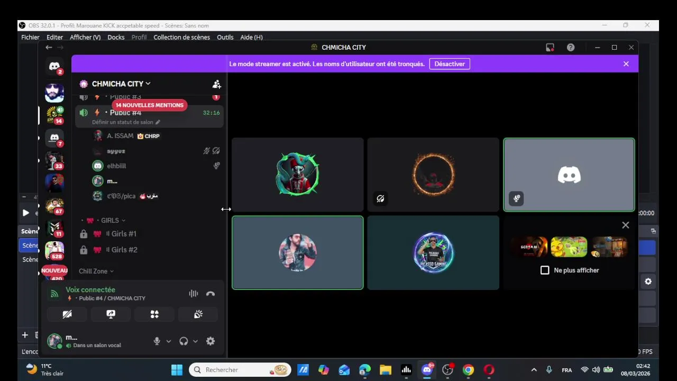Open the OBS Aide (H) menu

point(251,37)
